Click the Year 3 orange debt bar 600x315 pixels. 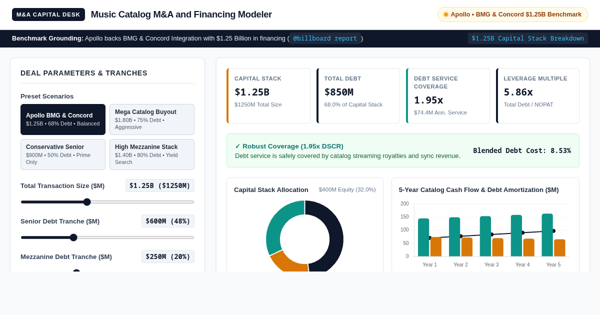pyautogui.click(x=498, y=247)
